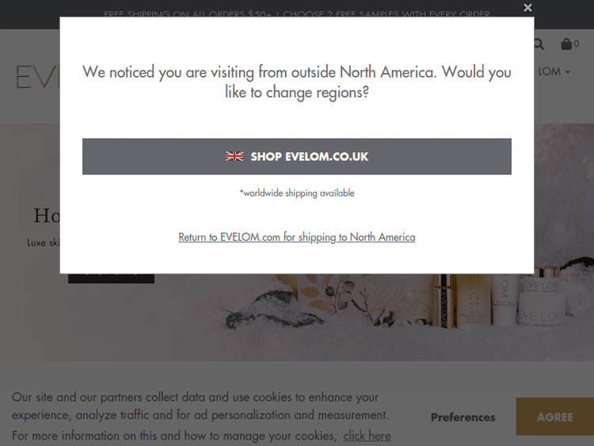Open cookie Preferences

463,417
